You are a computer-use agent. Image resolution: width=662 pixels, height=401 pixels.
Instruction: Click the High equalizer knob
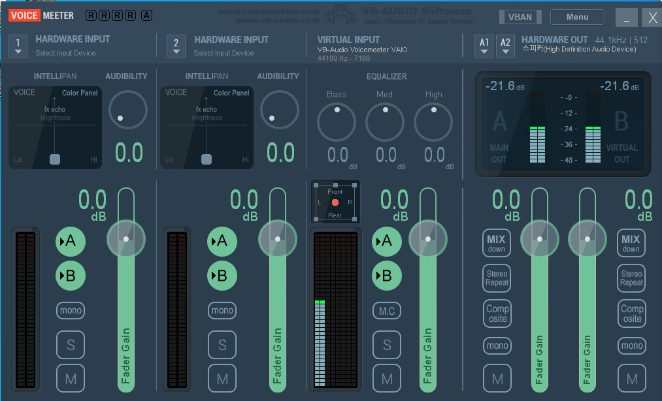(433, 122)
